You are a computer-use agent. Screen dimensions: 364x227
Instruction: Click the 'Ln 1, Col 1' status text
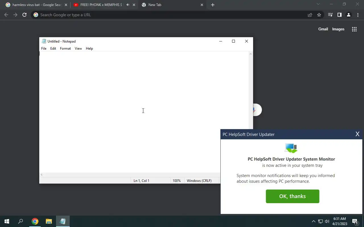tap(141, 181)
